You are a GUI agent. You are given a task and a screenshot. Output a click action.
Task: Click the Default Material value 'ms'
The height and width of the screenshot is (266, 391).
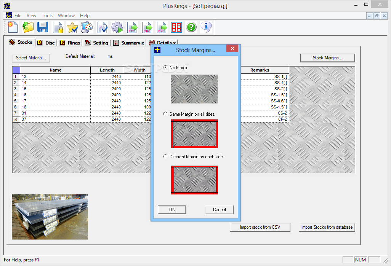click(x=110, y=57)
